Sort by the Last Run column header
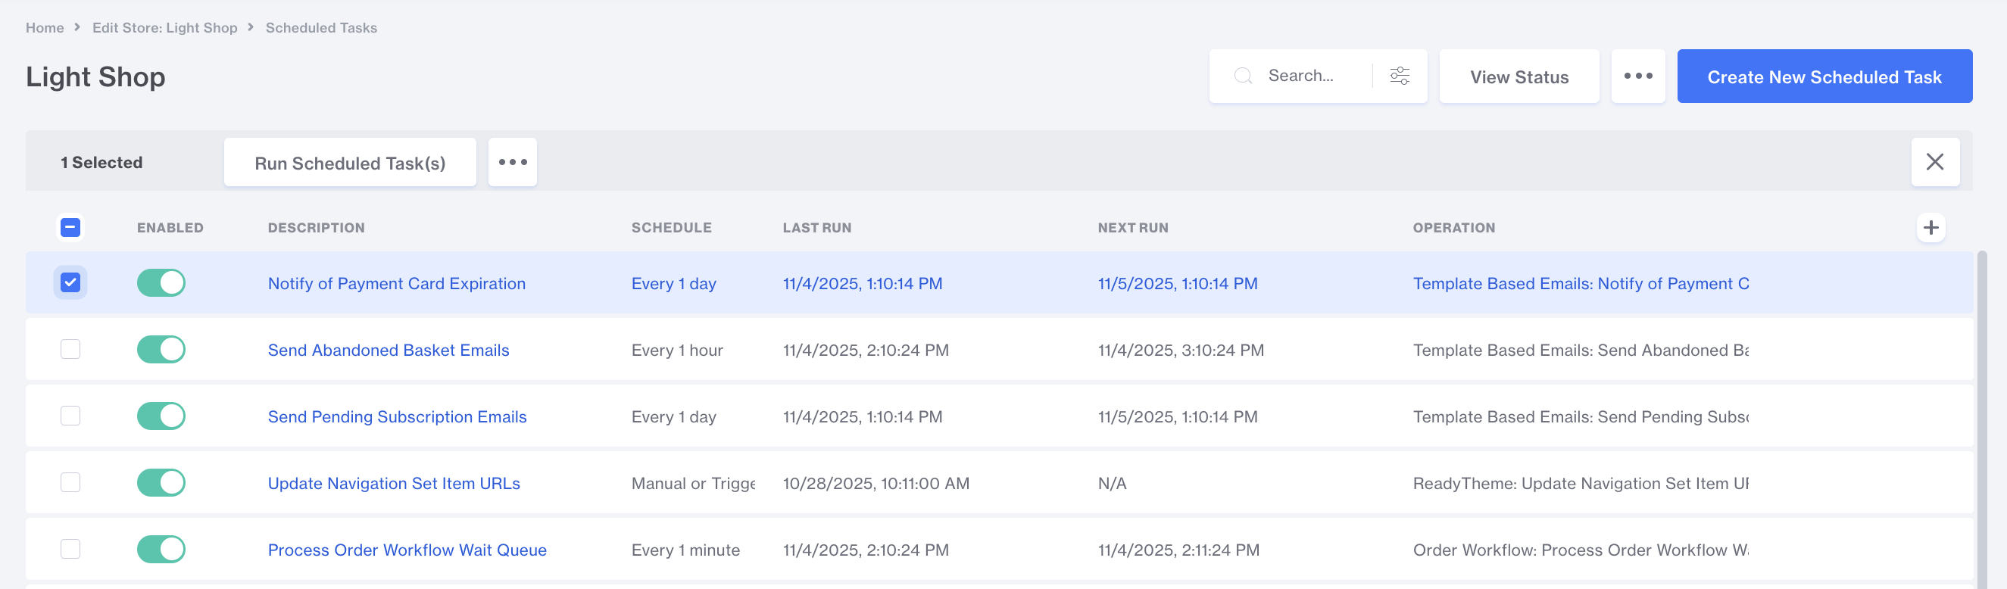Screen dimensions: 2007x589 [816, 227]
